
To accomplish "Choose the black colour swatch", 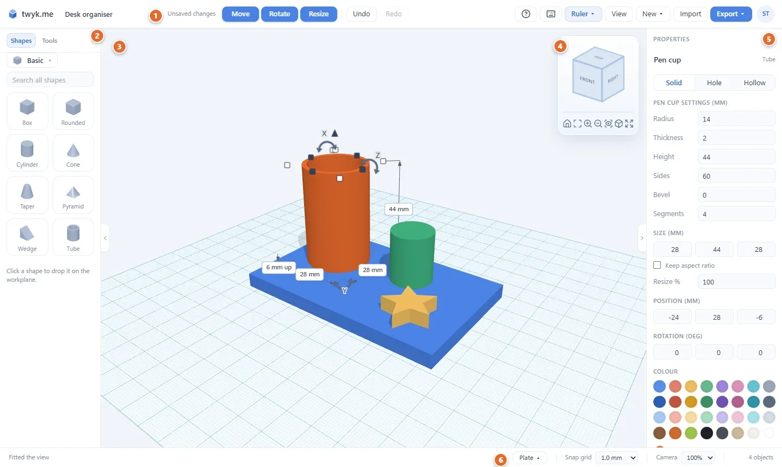I will (707, 433).
